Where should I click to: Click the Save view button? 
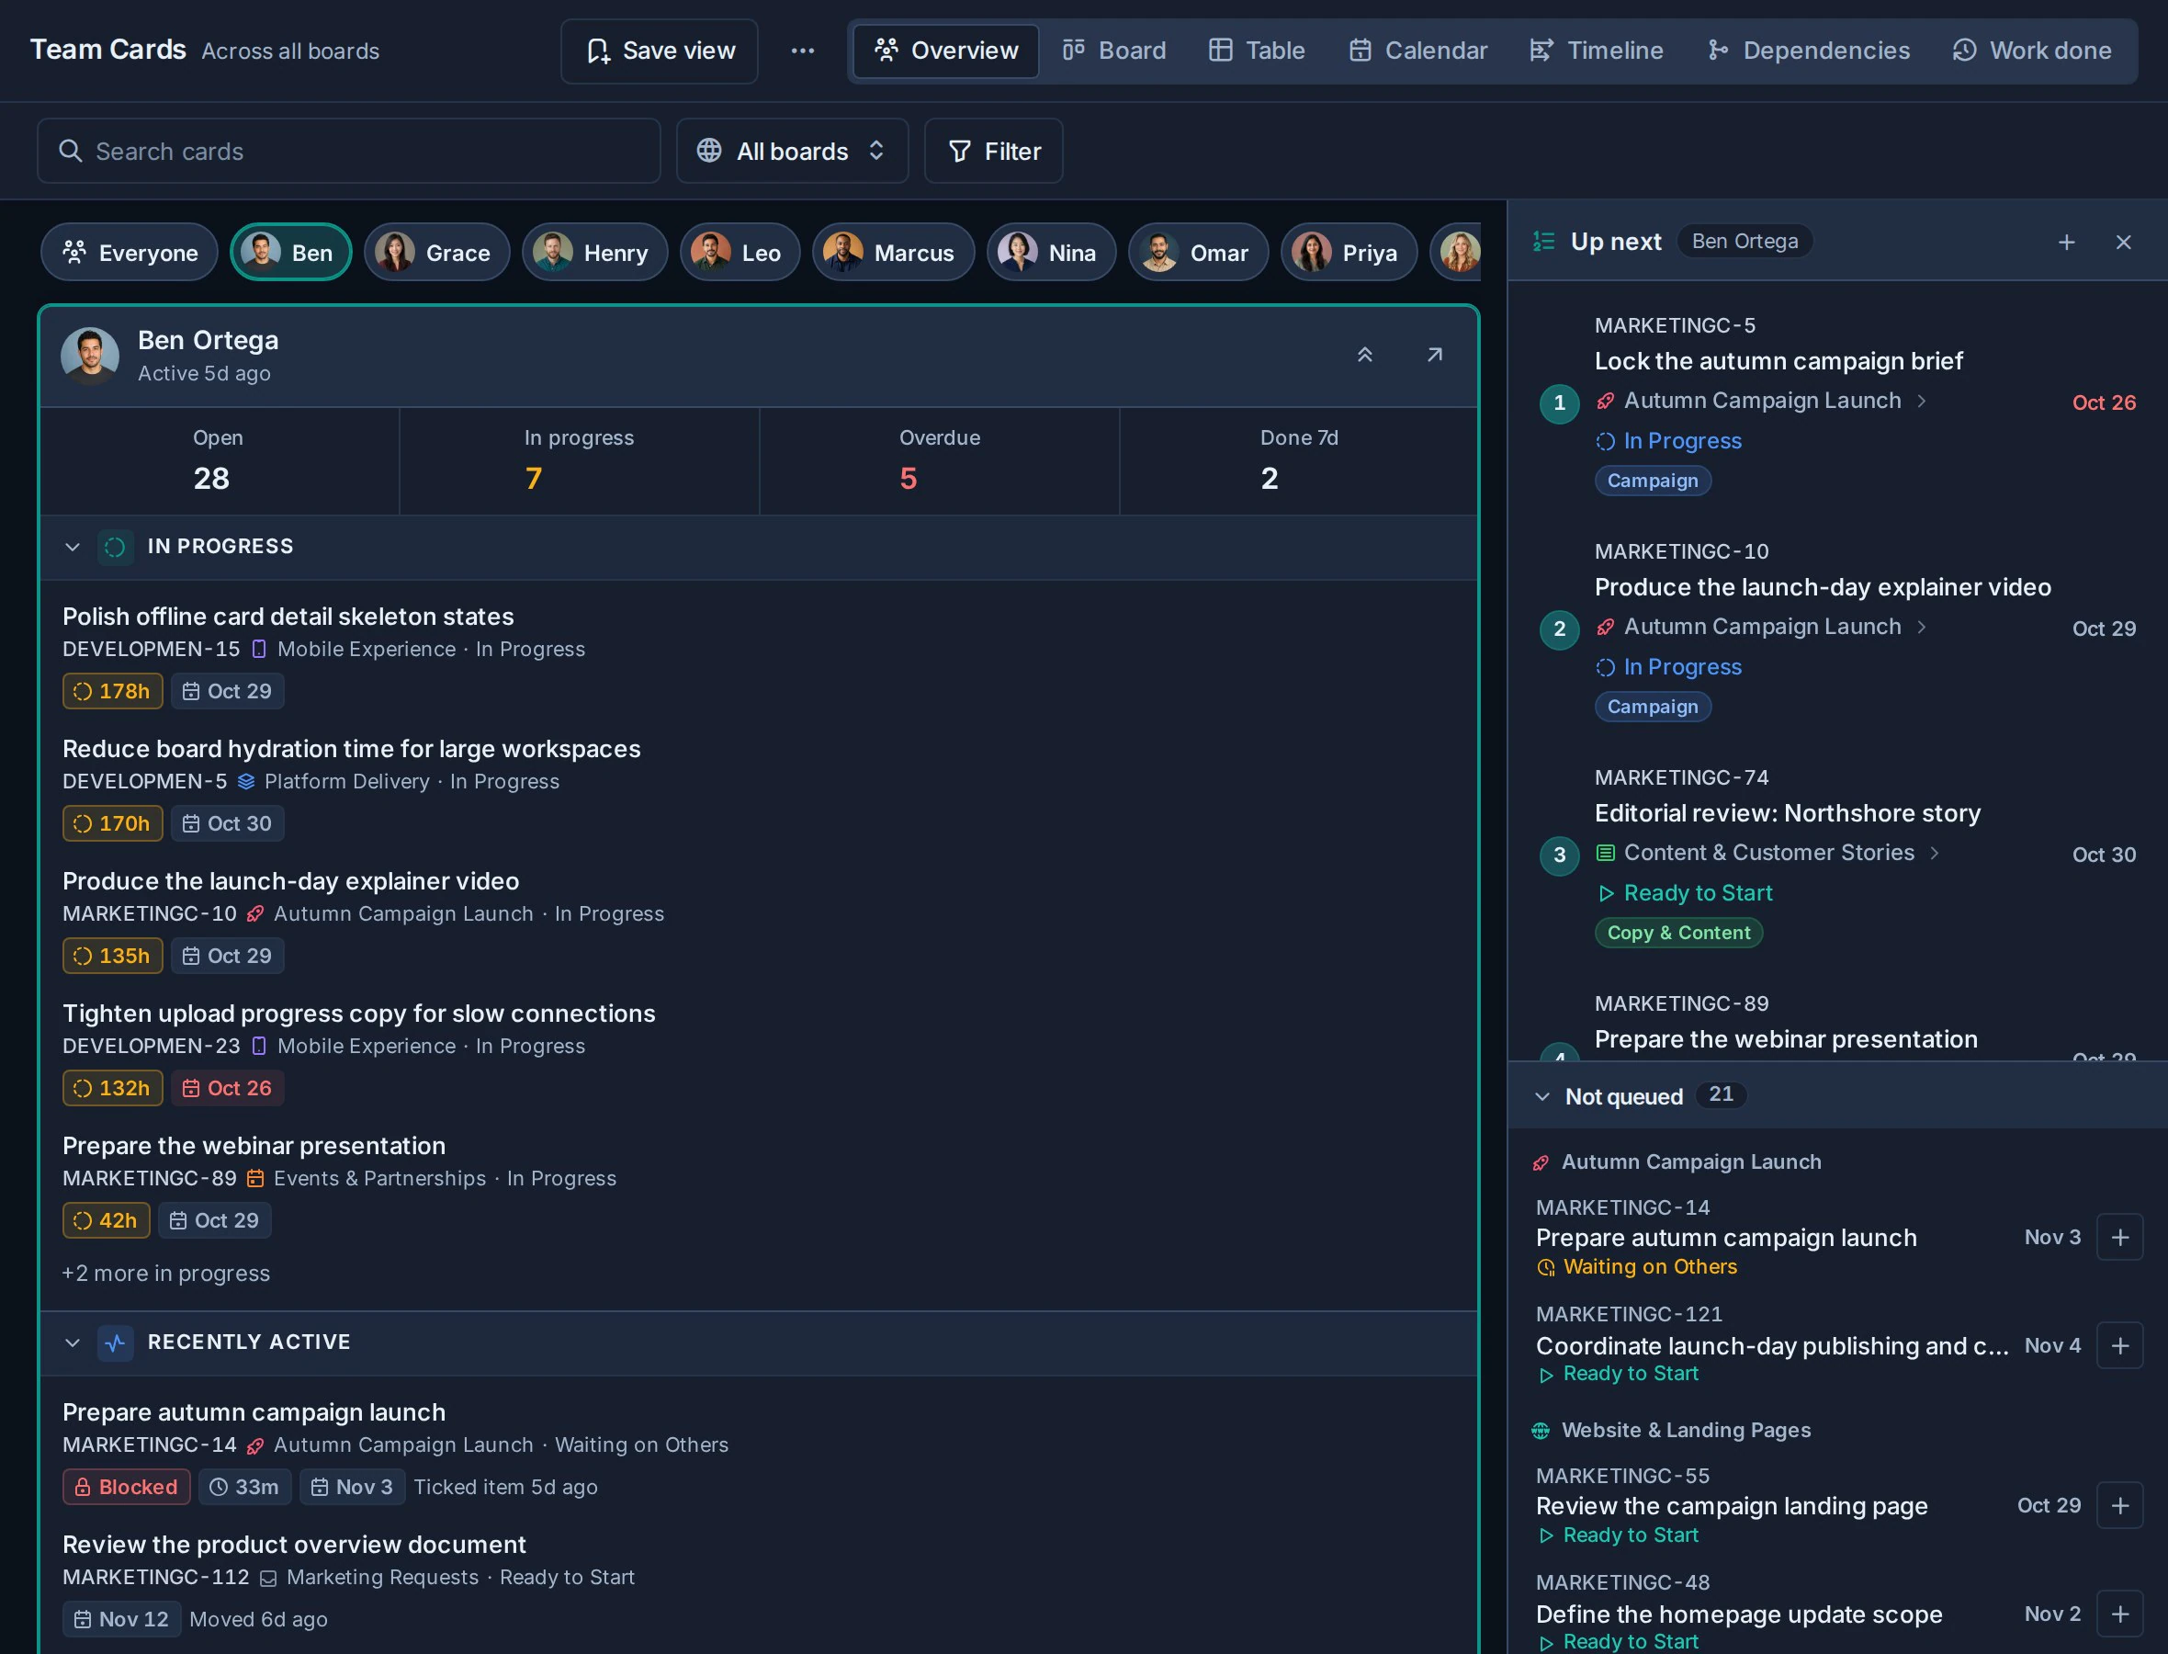click(x=660, y=51)
